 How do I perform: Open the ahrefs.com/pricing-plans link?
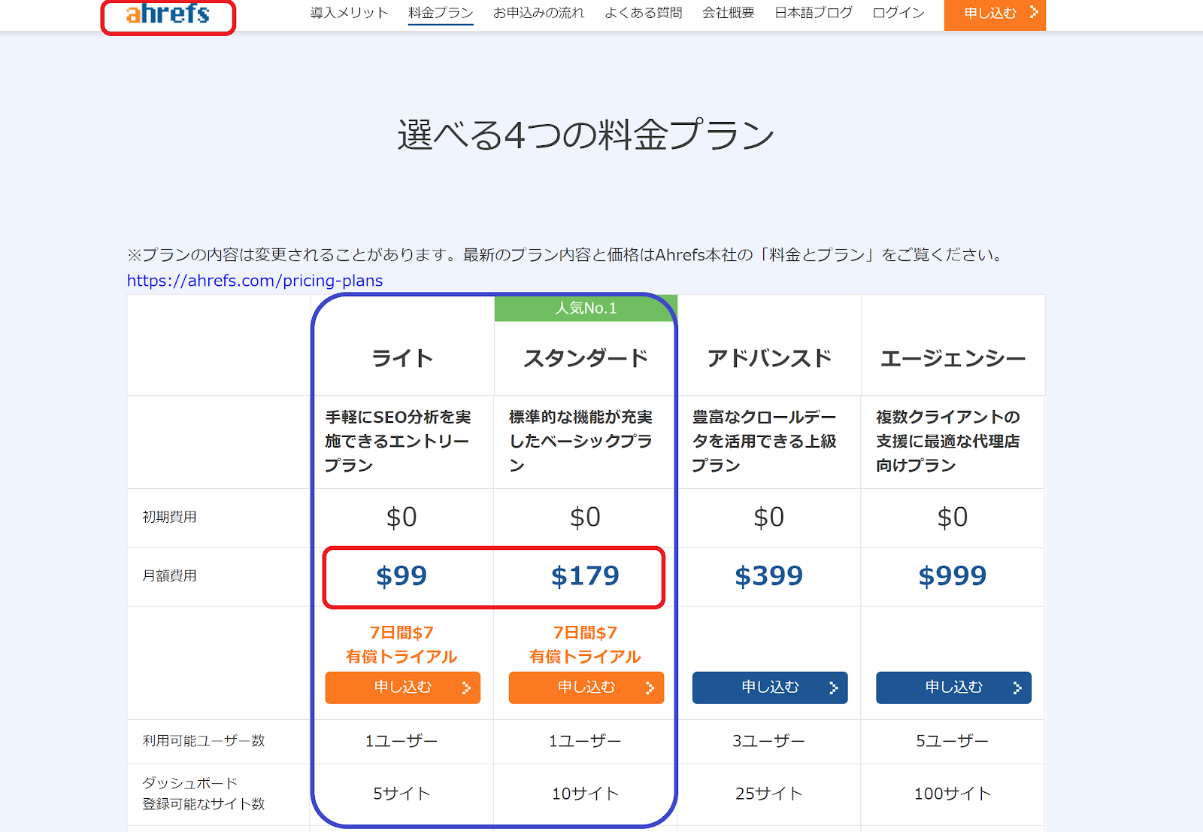[255, 281]
